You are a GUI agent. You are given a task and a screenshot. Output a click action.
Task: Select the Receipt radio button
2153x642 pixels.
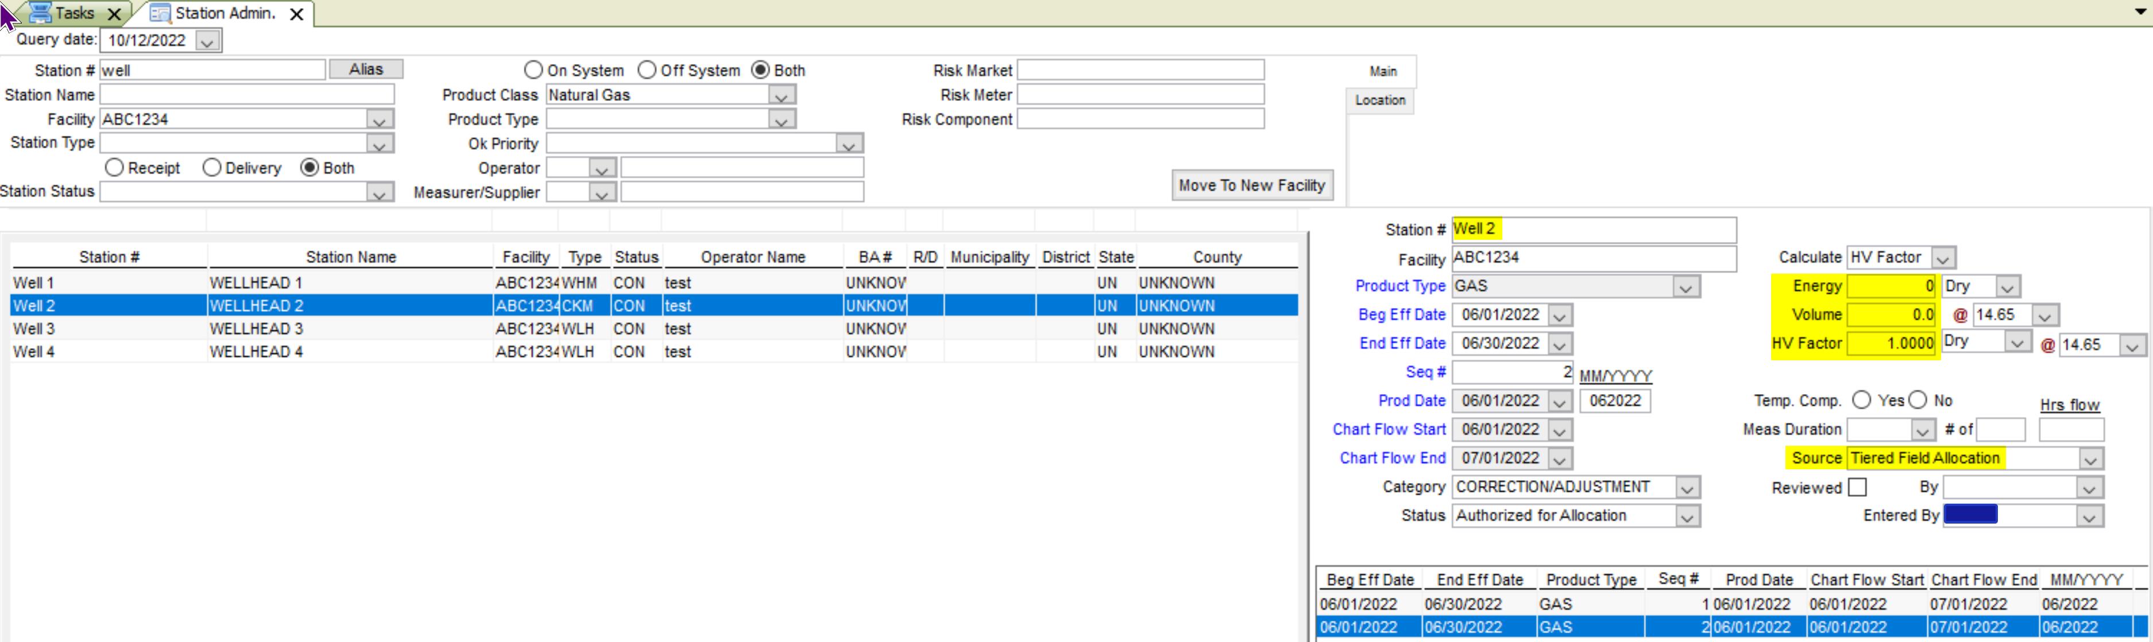(114, 168)
